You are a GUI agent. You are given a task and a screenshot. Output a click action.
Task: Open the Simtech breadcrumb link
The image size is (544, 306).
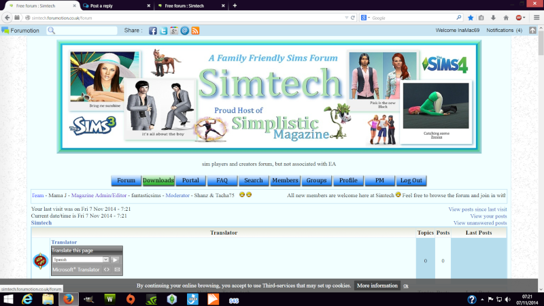pyautogui.click(x=41, y=223)
